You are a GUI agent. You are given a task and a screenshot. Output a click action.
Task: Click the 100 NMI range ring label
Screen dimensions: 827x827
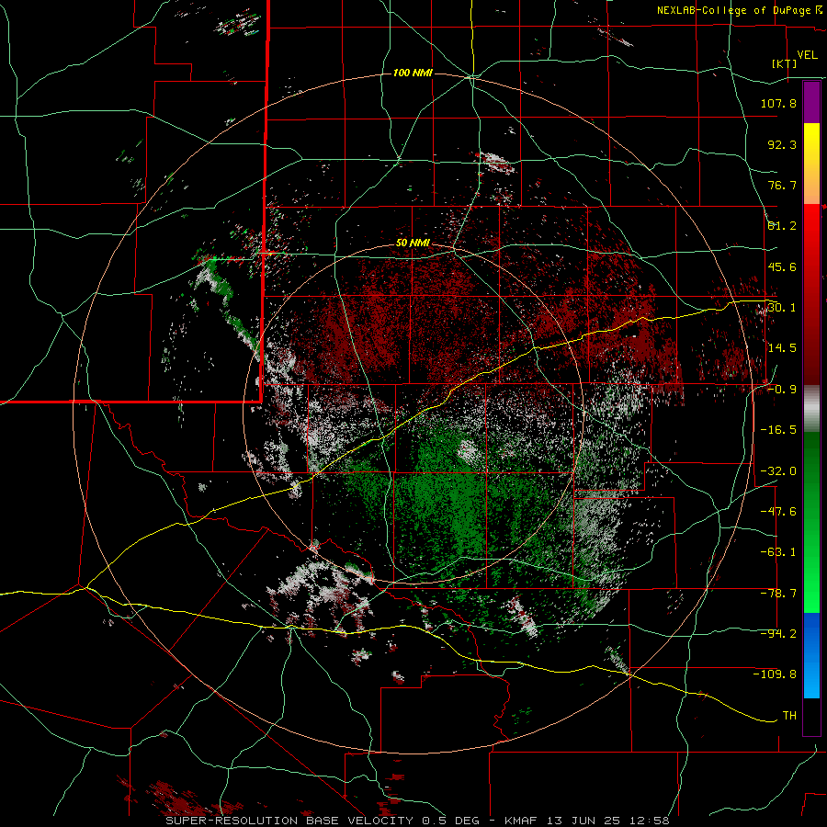coord(413,73)
